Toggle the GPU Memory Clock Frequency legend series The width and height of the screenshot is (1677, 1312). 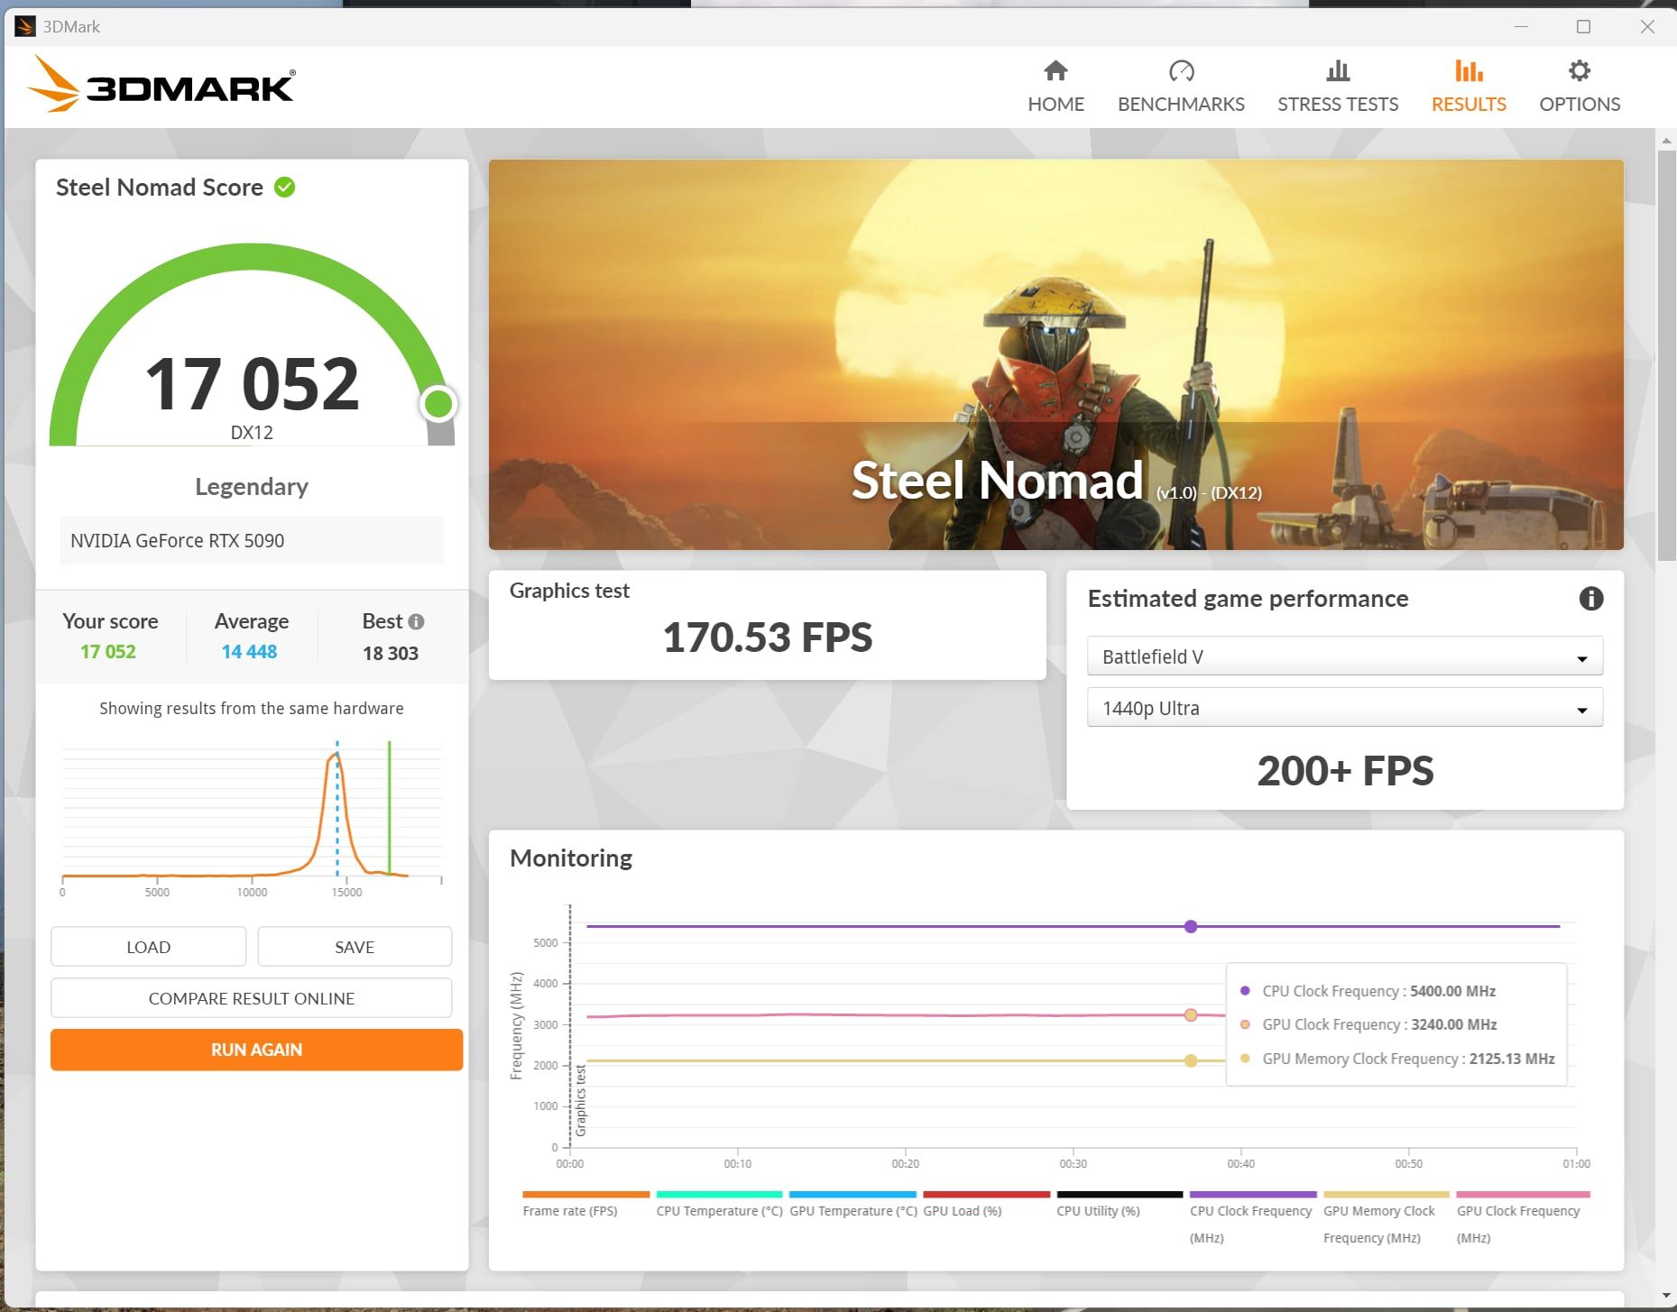pos(1387,1218)
